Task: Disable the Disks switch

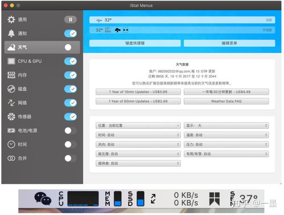Action: pos(71,89)
